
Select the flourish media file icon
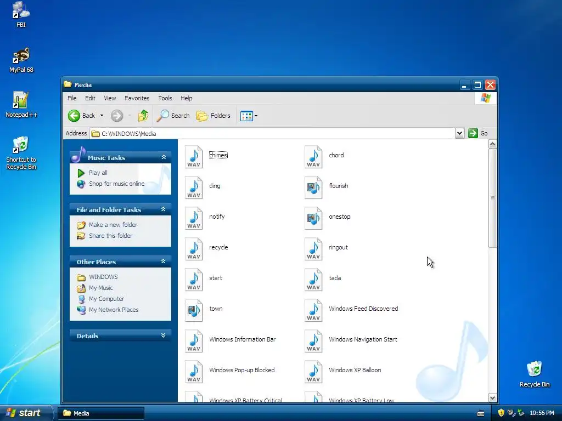[313, 187]
